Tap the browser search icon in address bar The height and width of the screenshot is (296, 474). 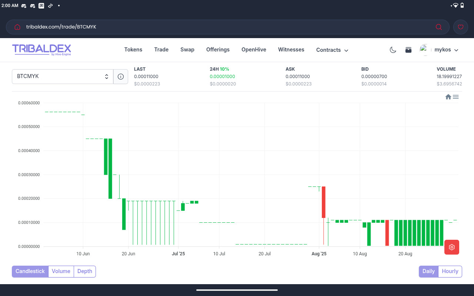(439, 27)
